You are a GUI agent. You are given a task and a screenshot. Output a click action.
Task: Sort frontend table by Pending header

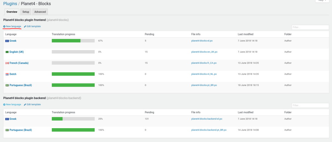[149, 34]
